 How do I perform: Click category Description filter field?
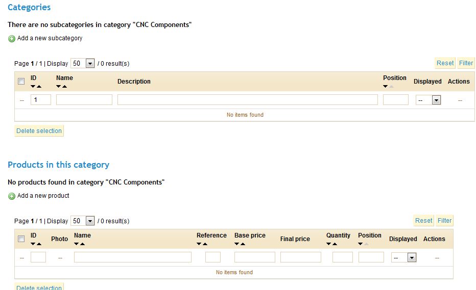[x=247, y=100]
